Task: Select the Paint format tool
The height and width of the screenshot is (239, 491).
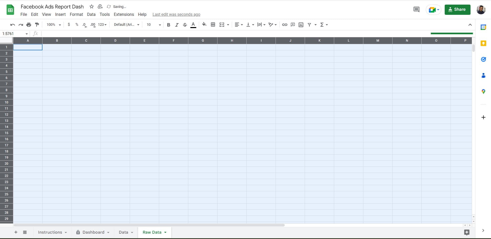Action: (x=37, y=25)
